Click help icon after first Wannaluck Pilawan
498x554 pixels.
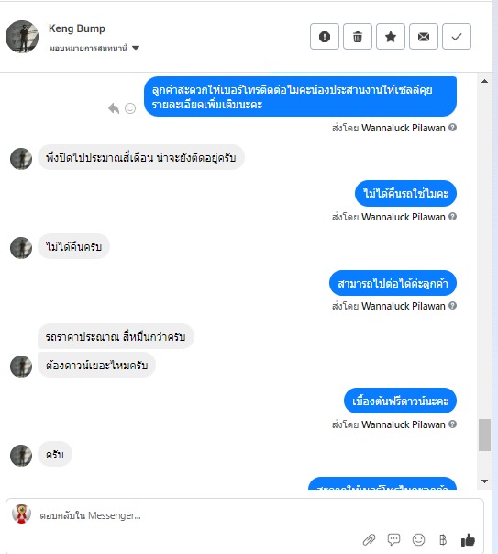tap(452, 128)
